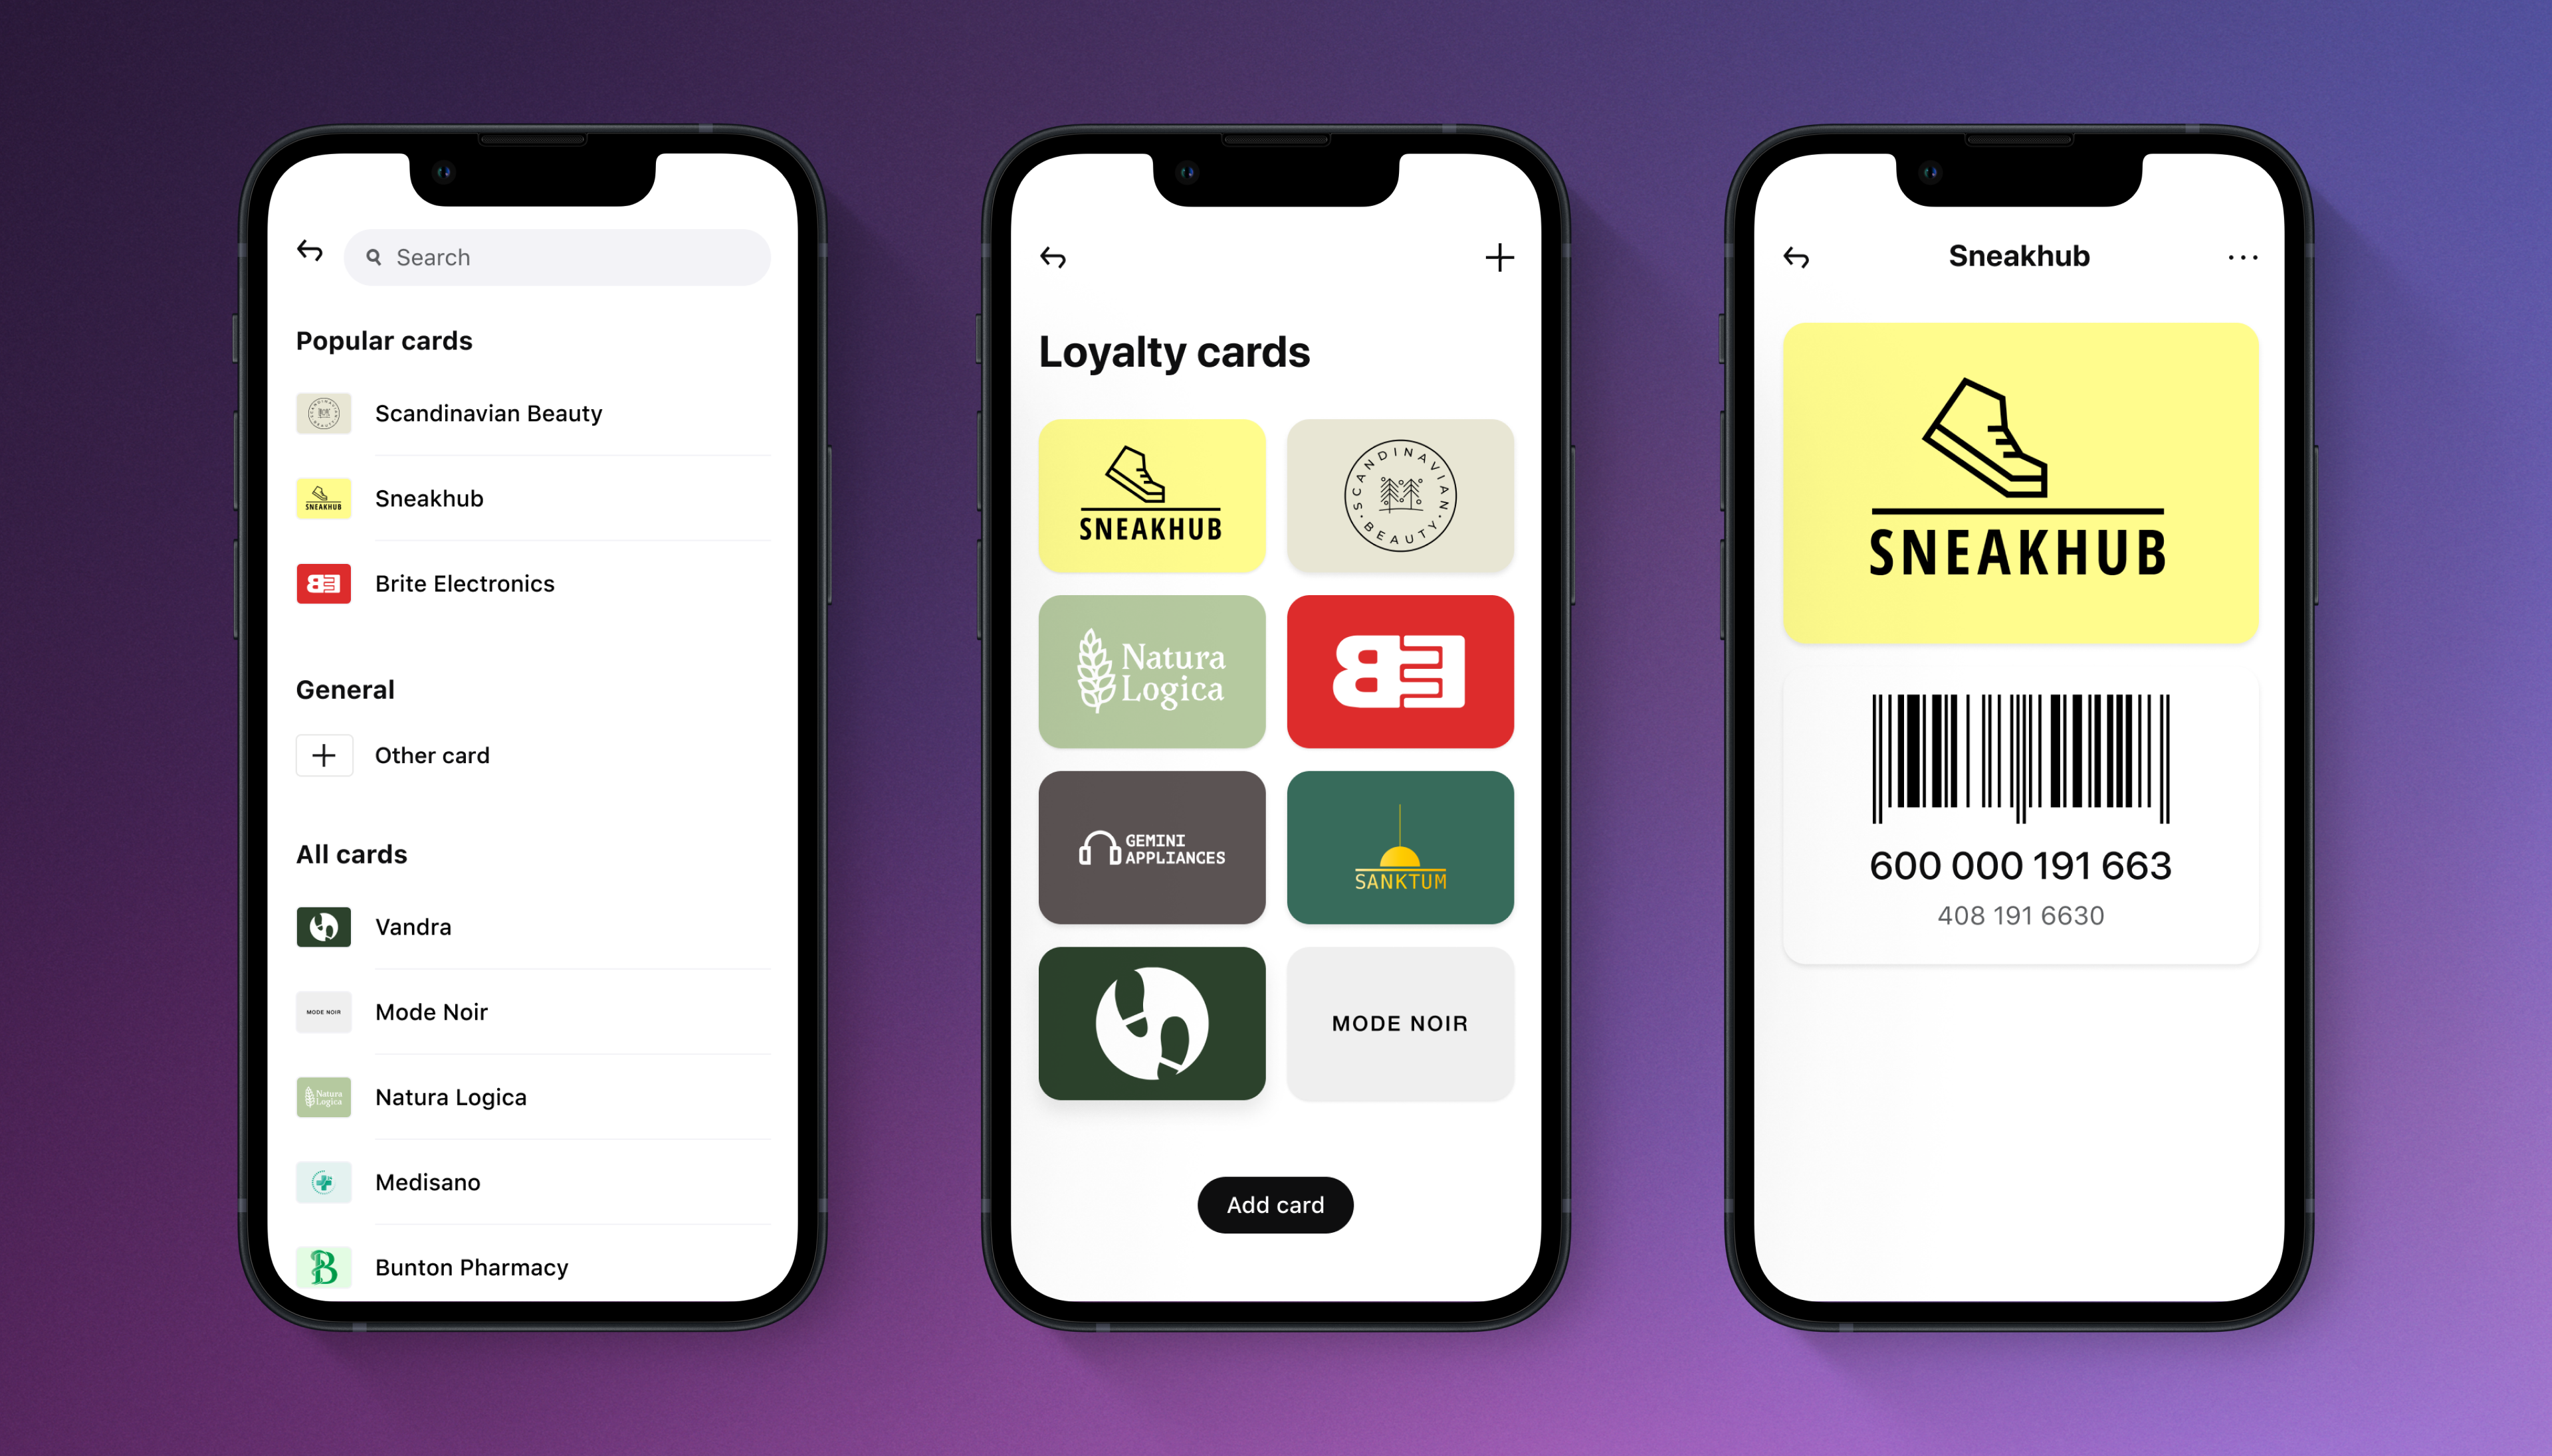
Task: Click the Other card option under General
Action: click(433, 755)
